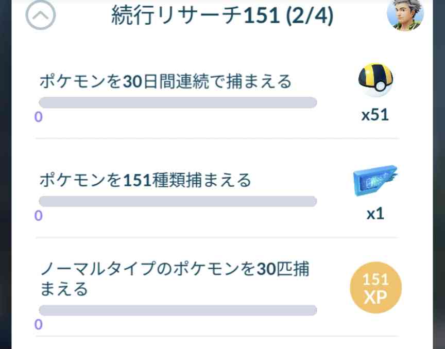Viewport: 445px width, 349px height.
Task: Tap the (2/4) step indicator in header
Action: pos(310,16)
